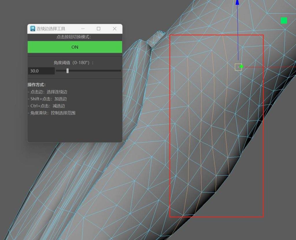The image size is (296, 240).
Task: Click the green square plane handle
Action: (284, 21)
